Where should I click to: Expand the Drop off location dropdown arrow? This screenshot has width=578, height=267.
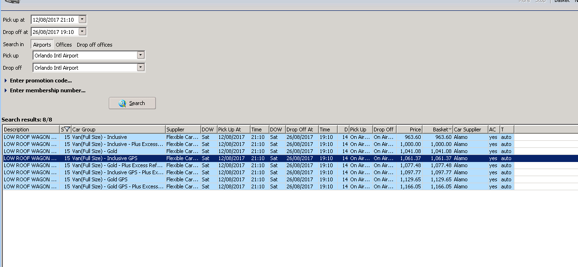(140, 67)
